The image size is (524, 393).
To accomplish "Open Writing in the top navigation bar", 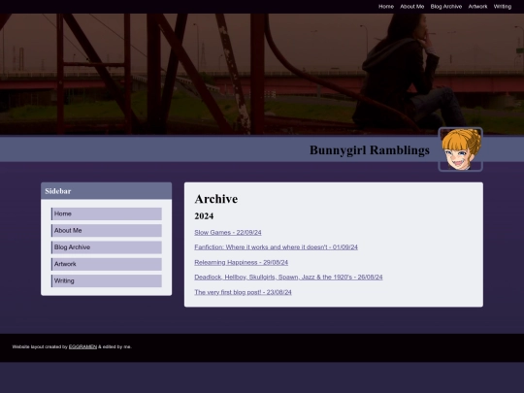I will click(x=503, y=7).
